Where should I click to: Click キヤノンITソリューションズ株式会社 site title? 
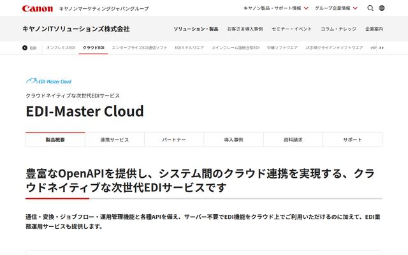(x=76, y=29)
